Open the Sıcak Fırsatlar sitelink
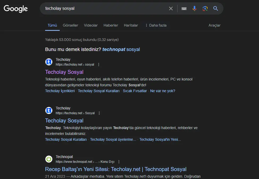Image resolution: width=259 pixels, height=179 pixels. (135, 91)
